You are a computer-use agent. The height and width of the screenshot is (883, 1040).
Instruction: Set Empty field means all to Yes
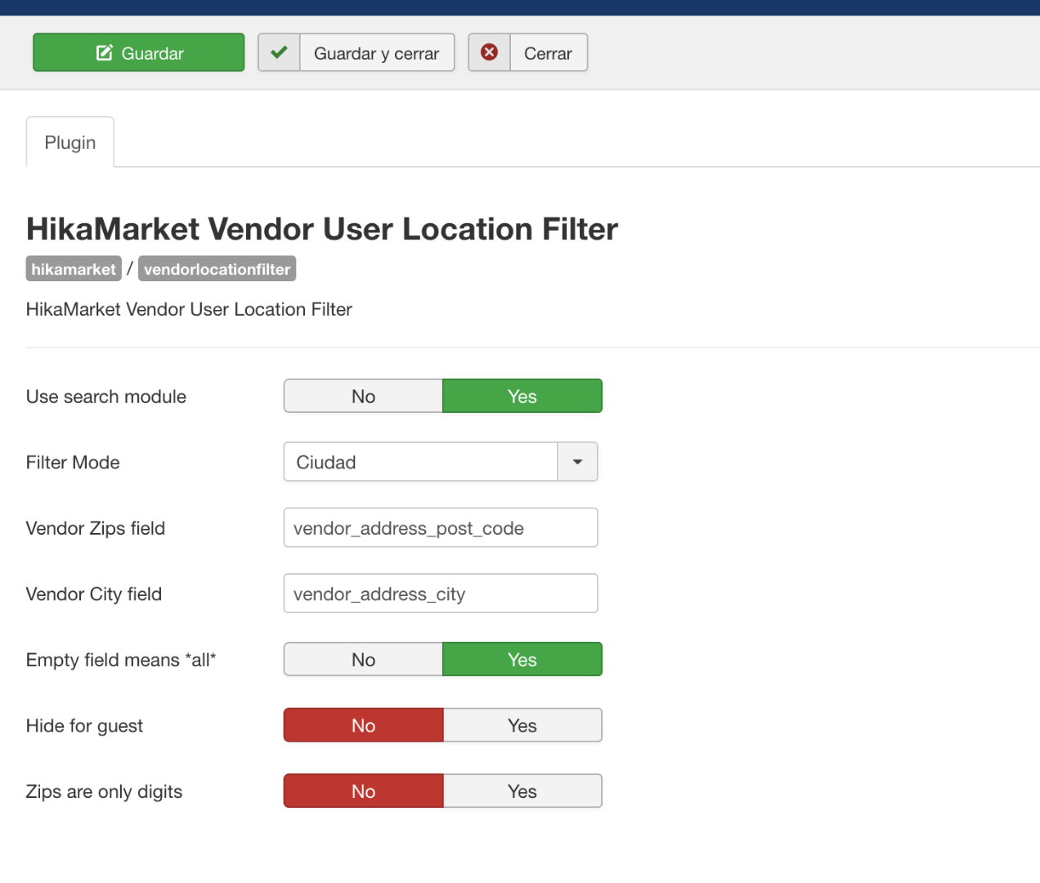pos(522,660)
